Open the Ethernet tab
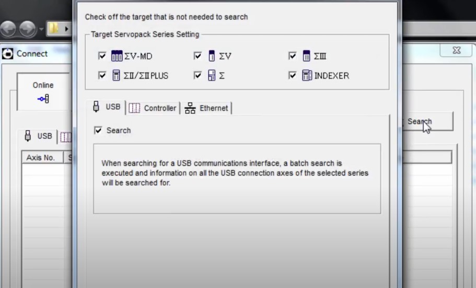476x288 pixels. pyautogui.click(x=207, y=108)
